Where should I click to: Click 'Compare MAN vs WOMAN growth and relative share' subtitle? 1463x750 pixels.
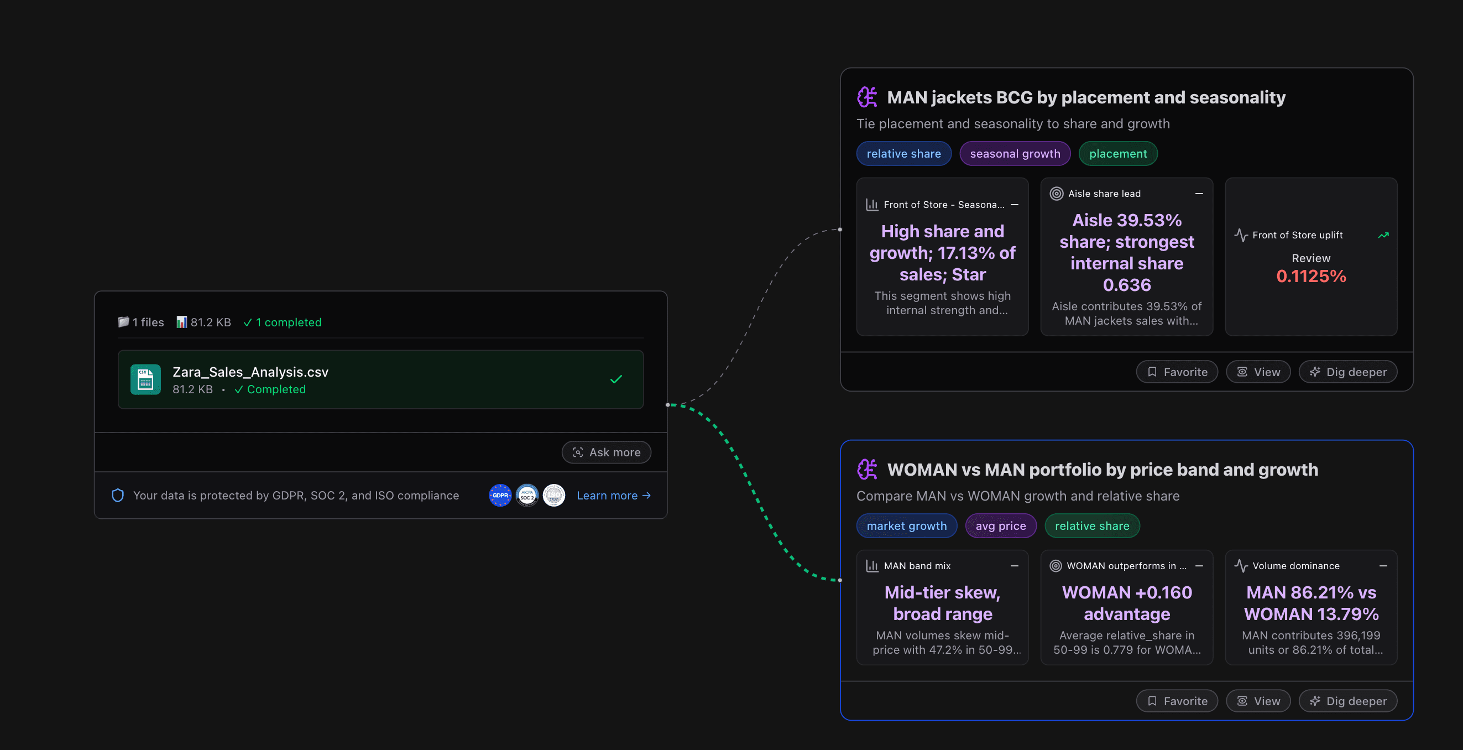click(x=1018, y=496)
